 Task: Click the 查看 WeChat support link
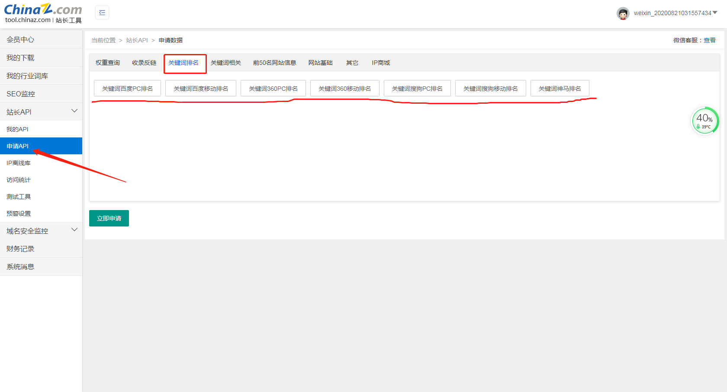pos(709,40)
